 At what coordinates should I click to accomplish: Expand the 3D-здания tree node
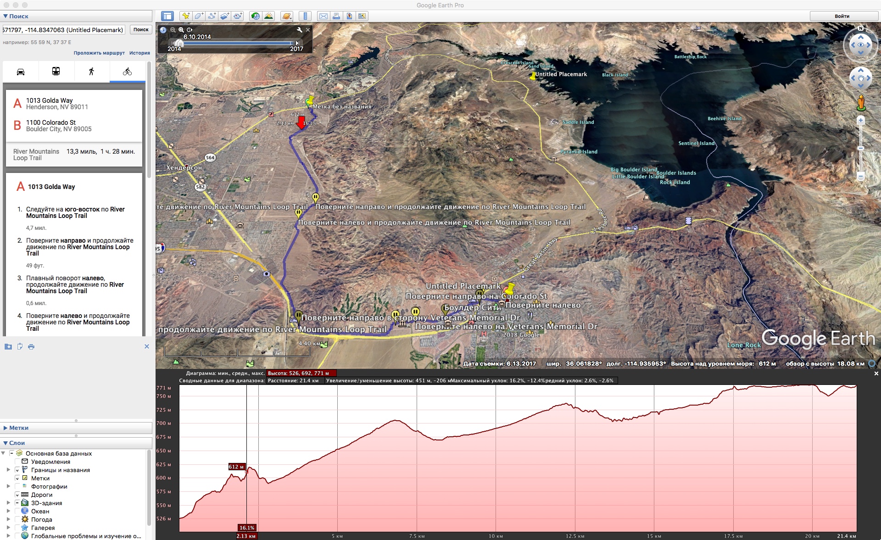(x=8, y=503)
